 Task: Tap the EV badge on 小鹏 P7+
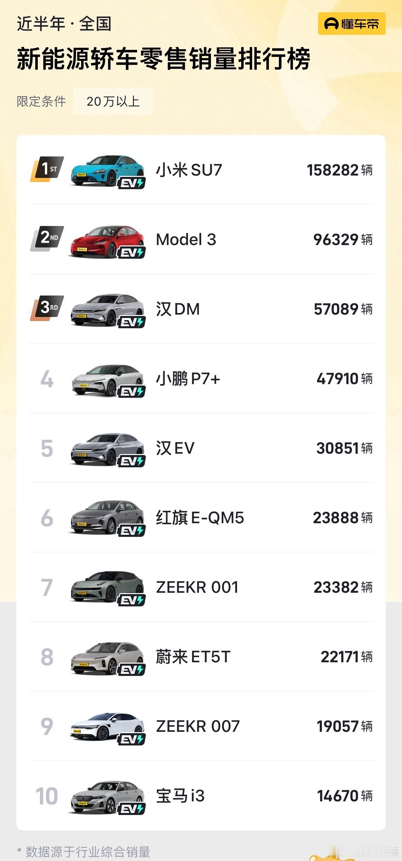[x=132, y=392]
